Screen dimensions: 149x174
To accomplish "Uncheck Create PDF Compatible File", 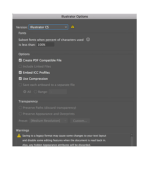I will coord(20,60).
